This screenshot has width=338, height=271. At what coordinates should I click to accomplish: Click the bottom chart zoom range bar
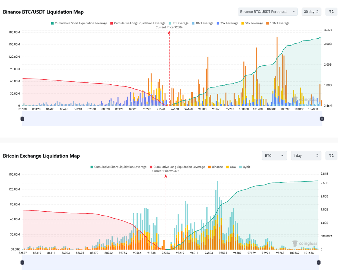pyautogui.click(x=170, y=262)
